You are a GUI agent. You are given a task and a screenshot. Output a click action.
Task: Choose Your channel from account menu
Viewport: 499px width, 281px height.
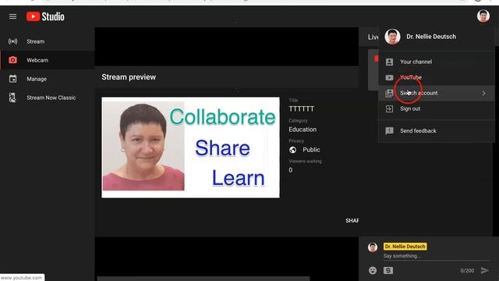437,62
